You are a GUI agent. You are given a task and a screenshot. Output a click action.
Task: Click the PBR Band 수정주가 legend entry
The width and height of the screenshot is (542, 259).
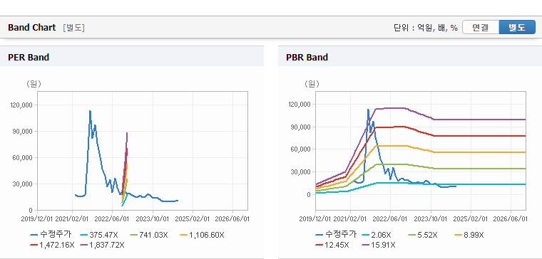[336, 235]
